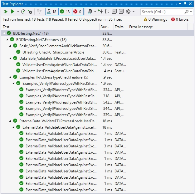Click passed icon of UITesting_CheckC_SharpCornerArticle

pos(18,52)
